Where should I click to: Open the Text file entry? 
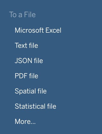[26, 45]
